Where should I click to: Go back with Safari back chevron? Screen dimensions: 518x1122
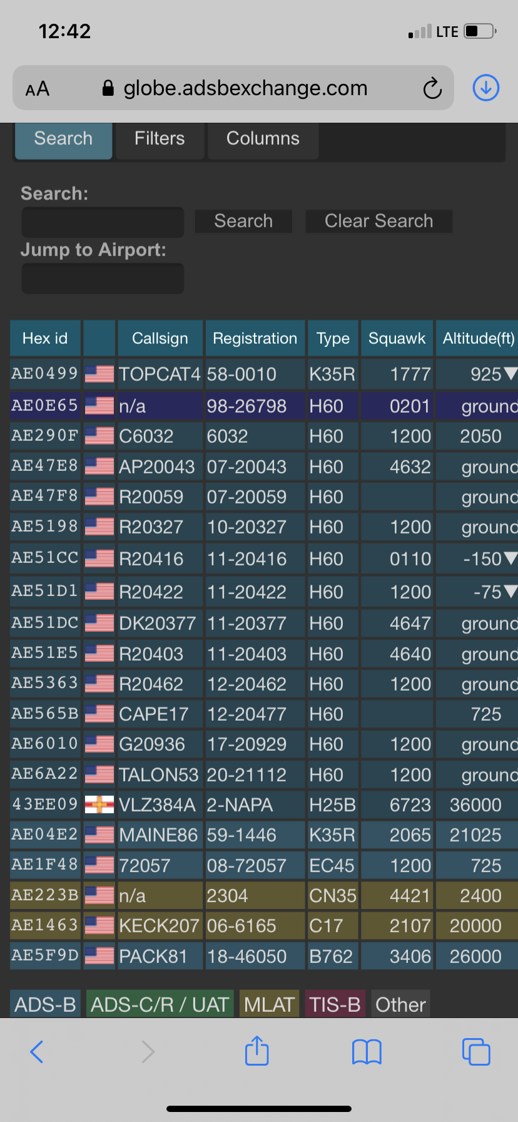tap(37, 1052)
